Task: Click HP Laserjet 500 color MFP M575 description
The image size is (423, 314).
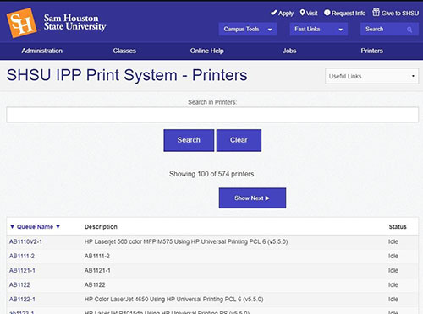Action: (x=186, y=241)
